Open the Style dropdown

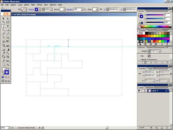(97, 10)
